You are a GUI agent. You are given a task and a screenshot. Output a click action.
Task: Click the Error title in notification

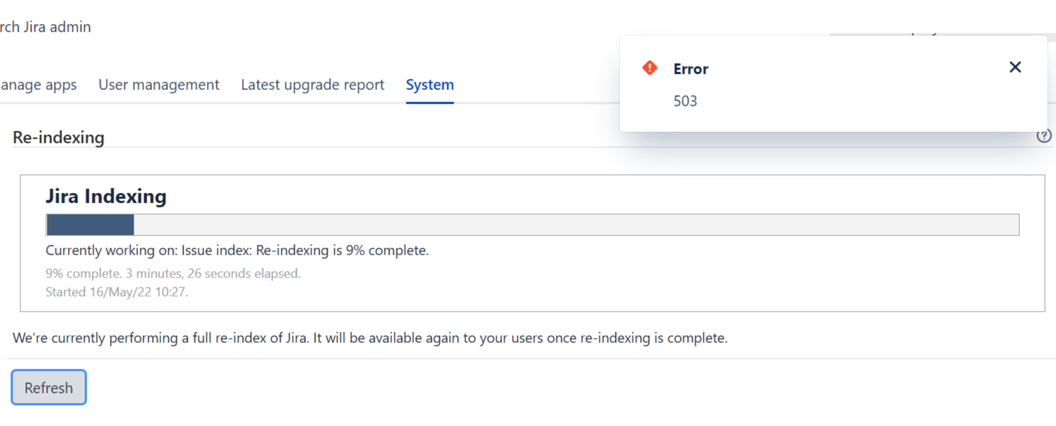coord(691,69)
